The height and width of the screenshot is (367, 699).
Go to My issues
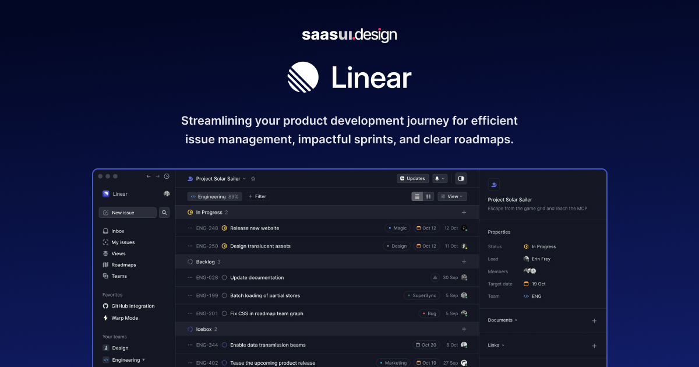point(119,242)
